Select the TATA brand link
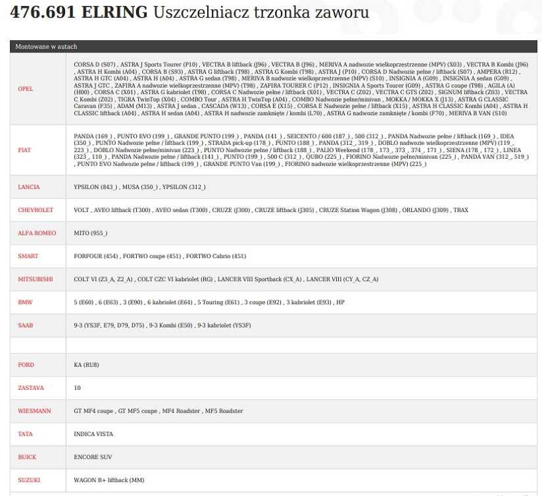This screenshot has width=542, height=496. (x=25, y=434)
